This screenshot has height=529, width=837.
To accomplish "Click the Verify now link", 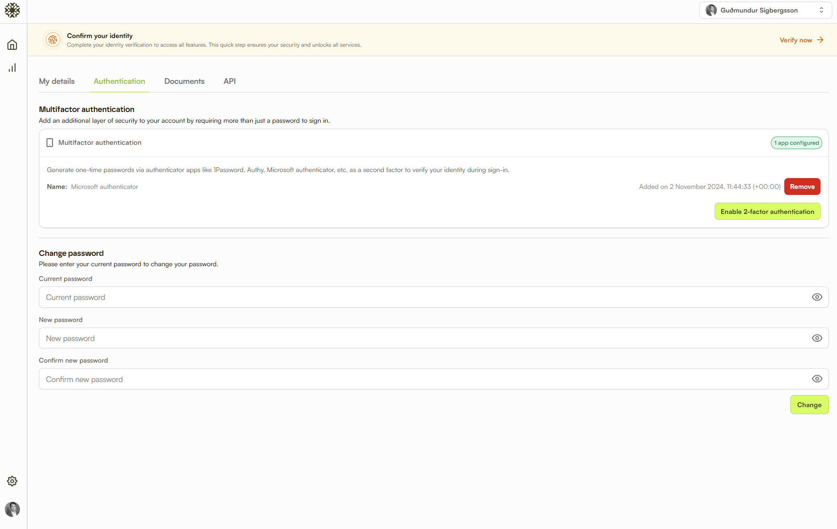I will 795,40.
